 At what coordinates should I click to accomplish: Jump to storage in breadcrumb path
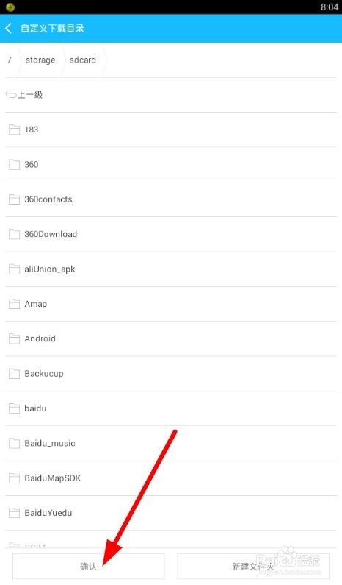pos(40,60)
